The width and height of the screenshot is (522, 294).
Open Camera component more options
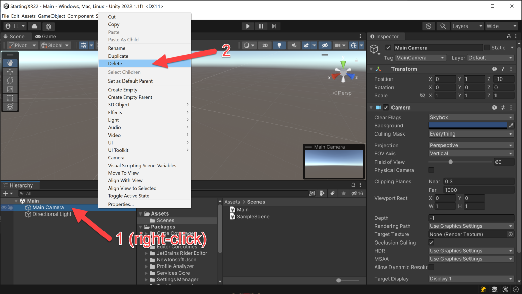coord(511,108)
